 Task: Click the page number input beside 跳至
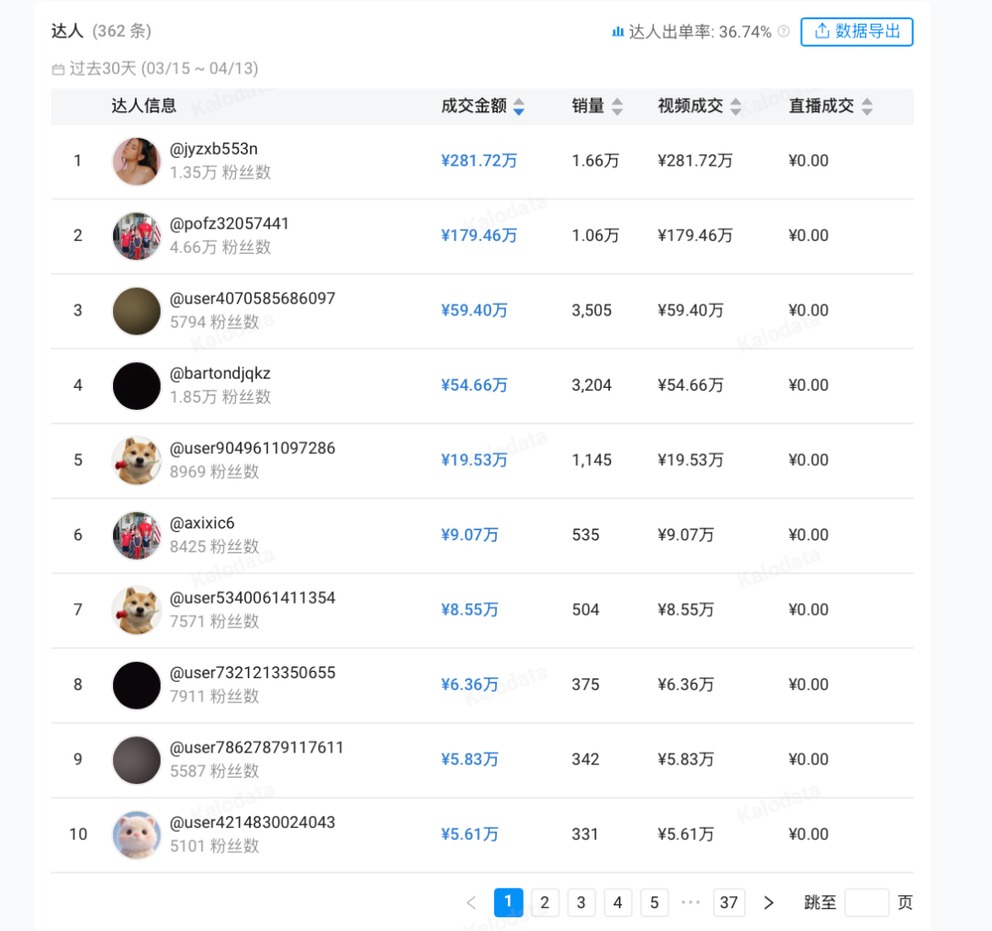pyautogui.click(x=866, y=903)
